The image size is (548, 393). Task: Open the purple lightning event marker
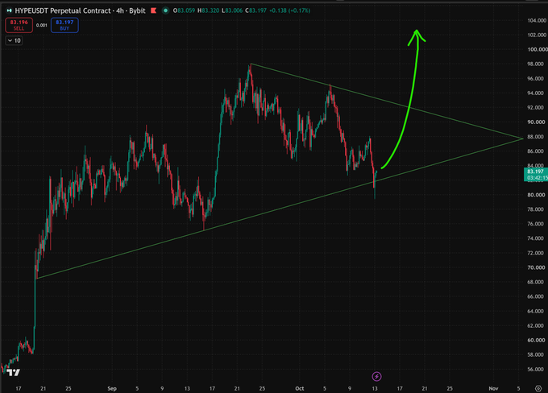point(376,376)
